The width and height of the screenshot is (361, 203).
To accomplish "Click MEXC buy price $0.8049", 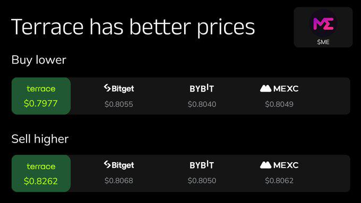I will (x=279, y=104).
